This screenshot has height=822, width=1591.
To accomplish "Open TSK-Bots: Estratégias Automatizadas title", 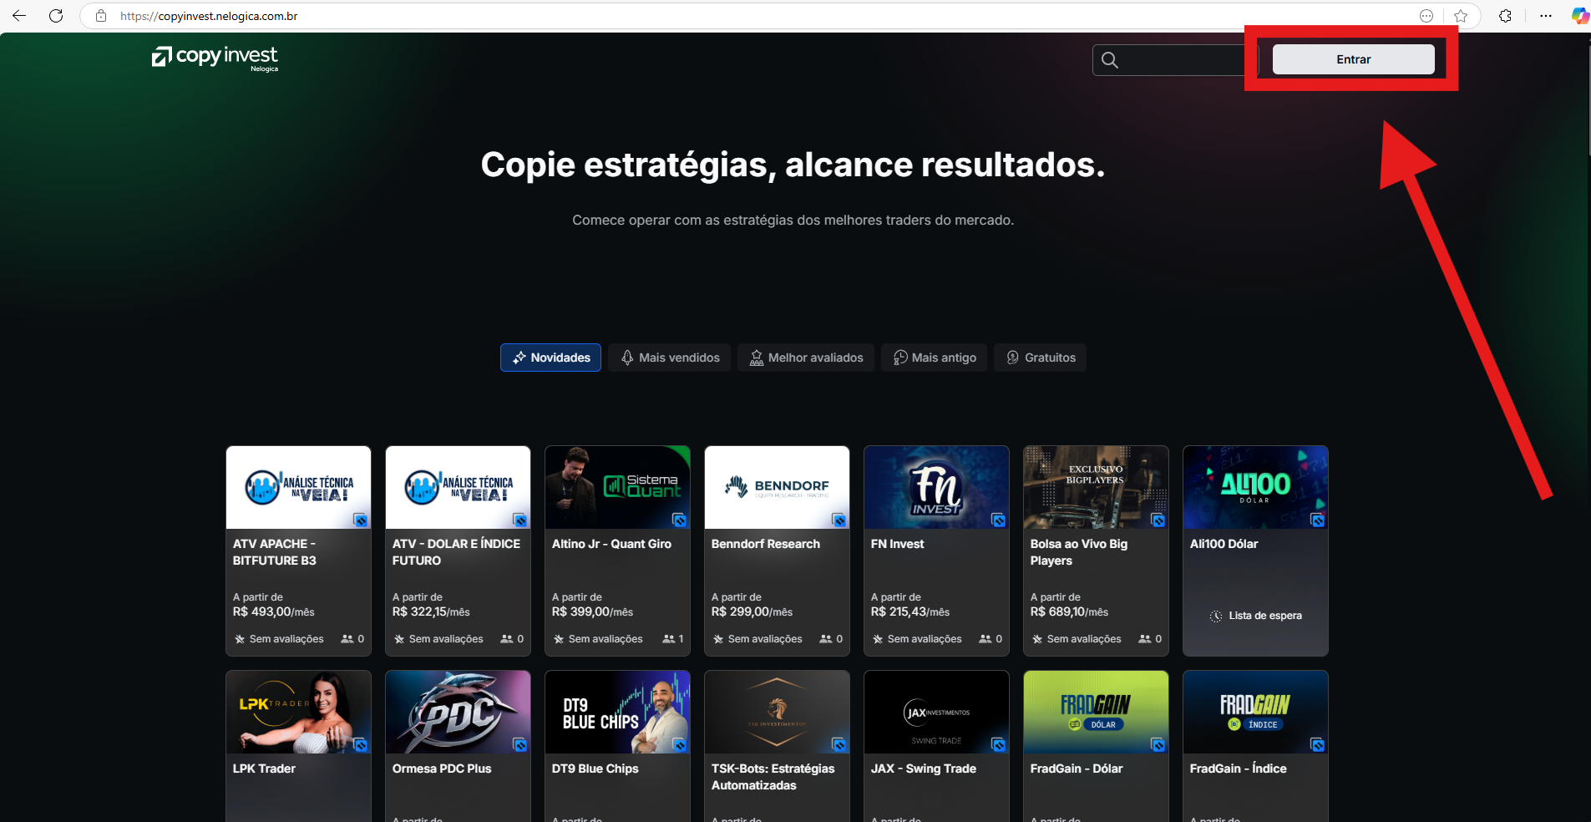I will 773,777.
